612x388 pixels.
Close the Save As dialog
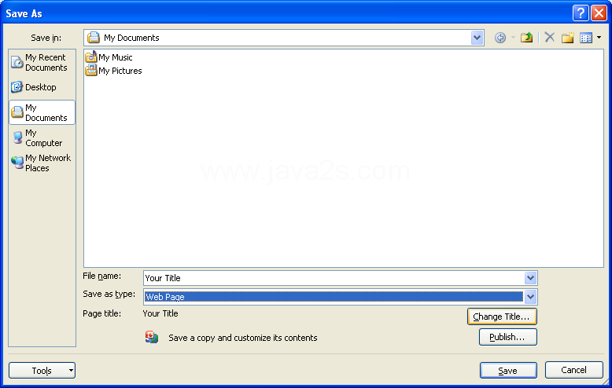pyautogui.click(x=599, y=13)
